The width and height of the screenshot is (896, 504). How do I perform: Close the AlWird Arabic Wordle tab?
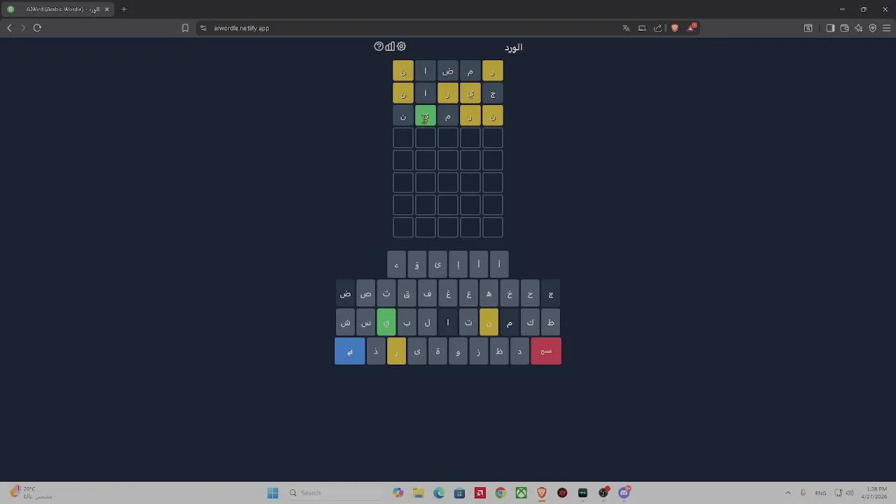[106, 9]
